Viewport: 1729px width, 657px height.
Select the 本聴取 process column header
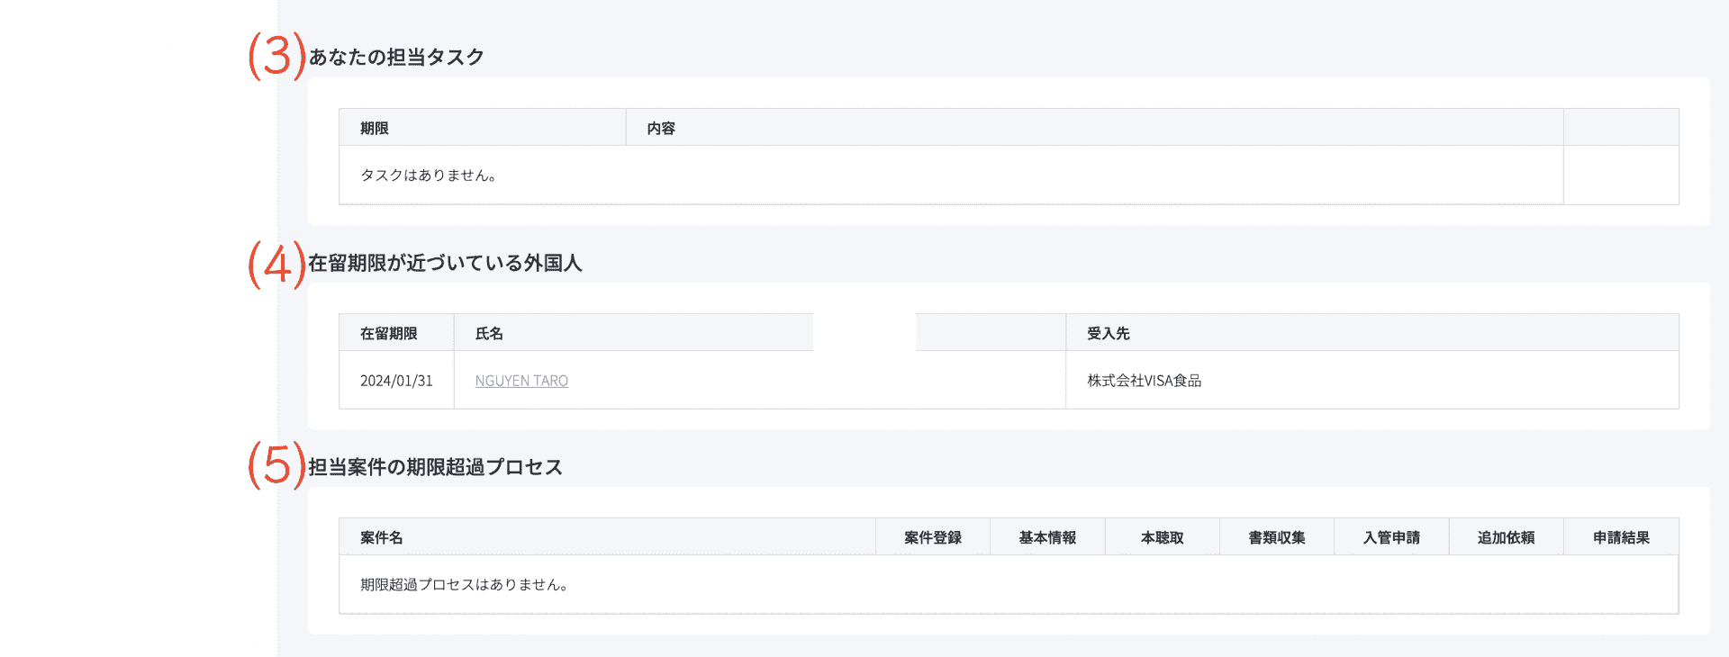pos(1162,537)
